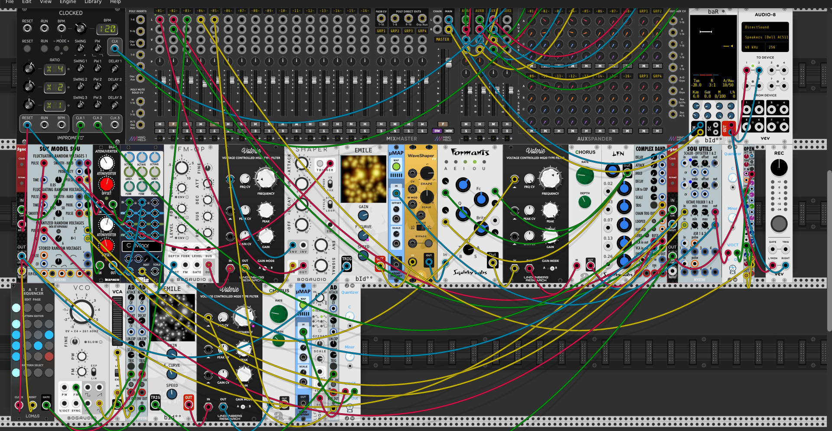Open Audio-8 DirectSound driver dropdown
Viewport: 832px width, 431px height.
765,27
